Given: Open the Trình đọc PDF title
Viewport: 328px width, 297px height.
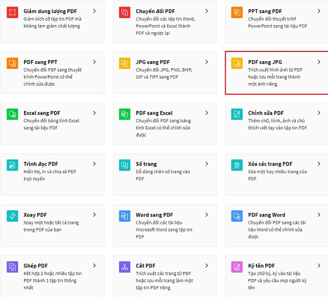Looking at the screenshot, I should click(x=41, y=164).
